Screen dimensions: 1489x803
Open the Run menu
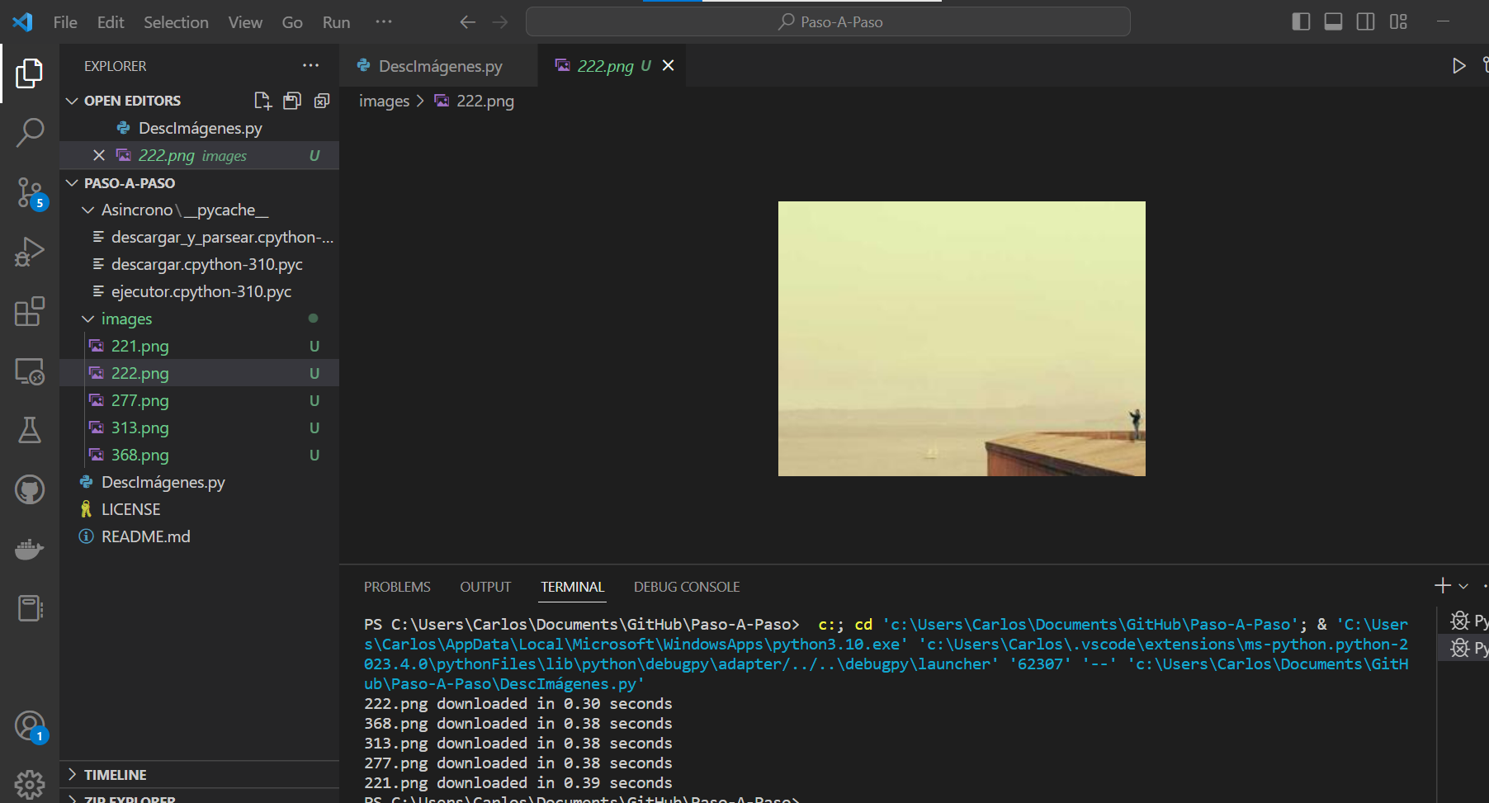point(335,22)
